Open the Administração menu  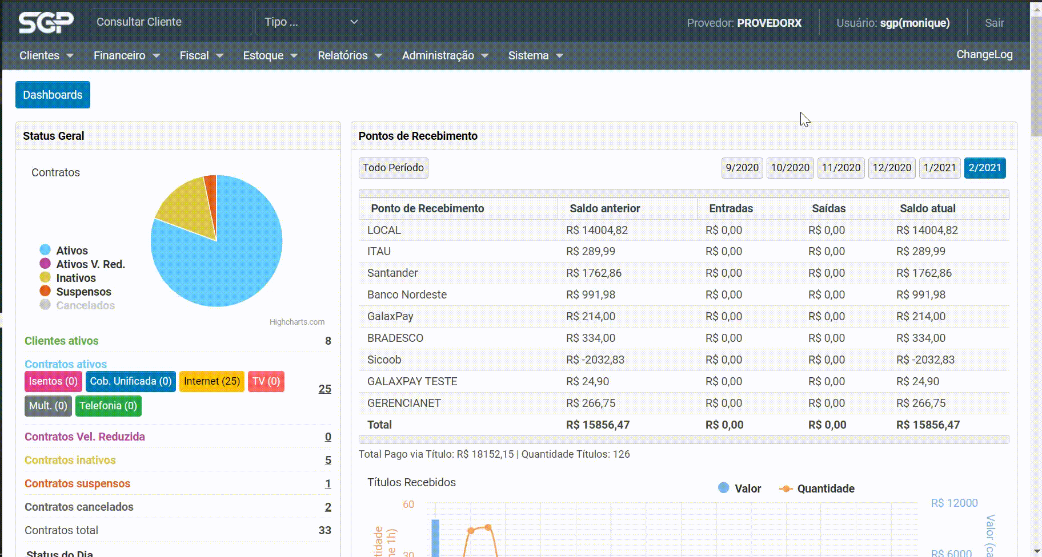tap(445, 55)
